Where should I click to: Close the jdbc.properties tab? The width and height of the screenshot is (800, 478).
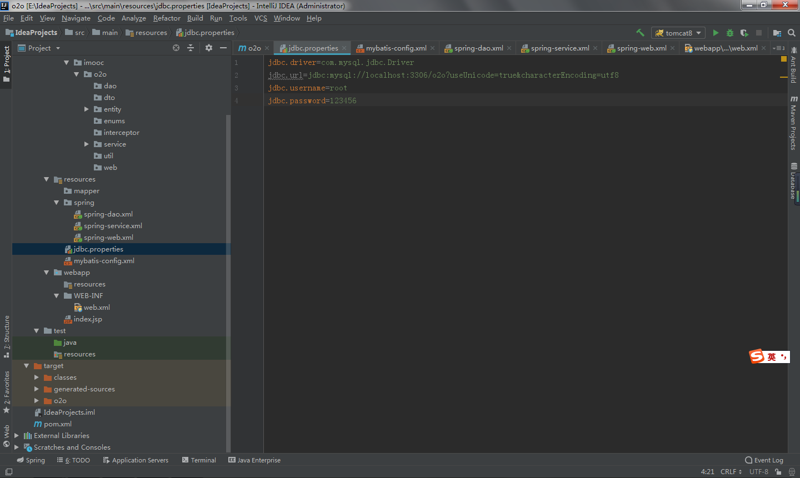[344, 48]
